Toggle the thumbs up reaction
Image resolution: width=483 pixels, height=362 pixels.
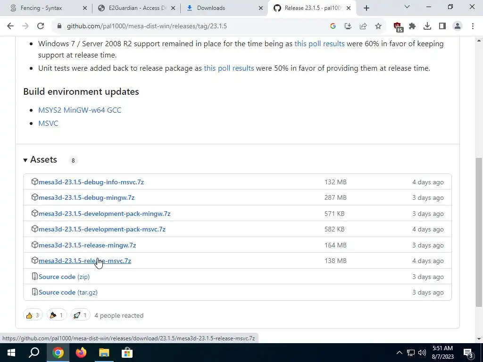pyautogui.click(x=33, y=315)
